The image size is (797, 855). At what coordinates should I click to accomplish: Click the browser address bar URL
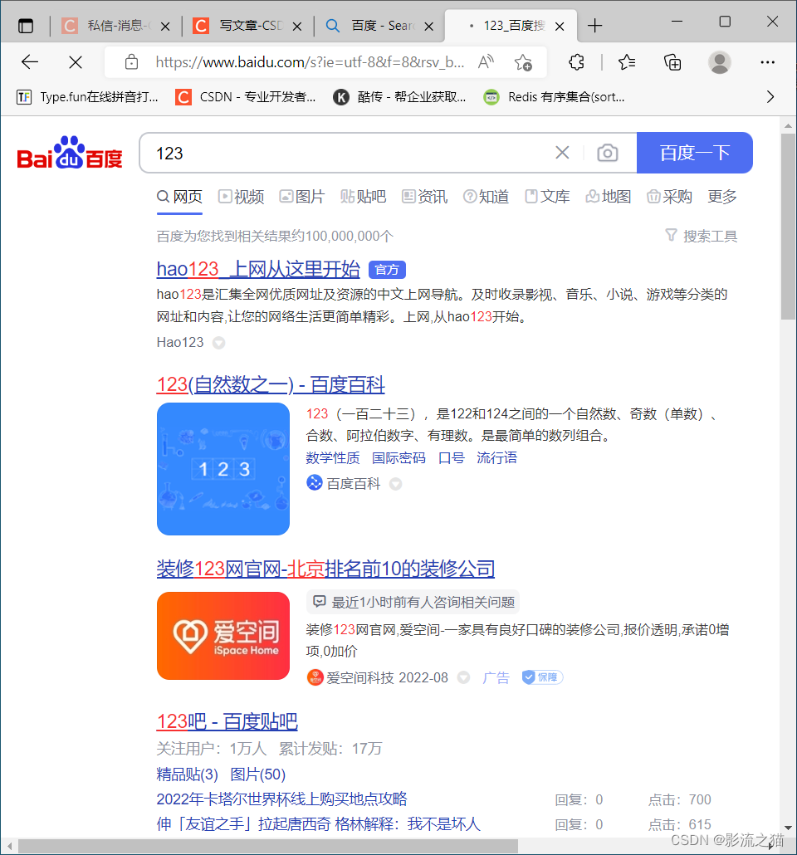[x=310, y=62]
